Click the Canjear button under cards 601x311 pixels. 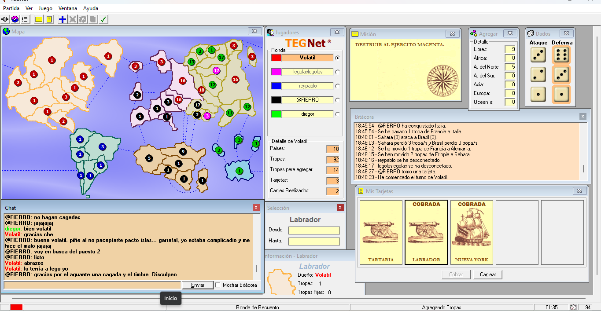click(488, 274)
